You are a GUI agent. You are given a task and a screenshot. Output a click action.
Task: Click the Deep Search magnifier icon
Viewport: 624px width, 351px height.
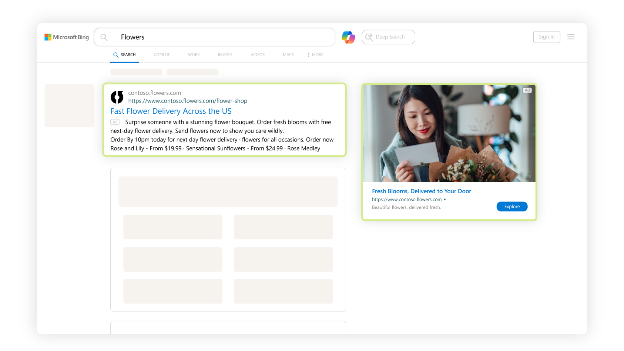point(369,37)
